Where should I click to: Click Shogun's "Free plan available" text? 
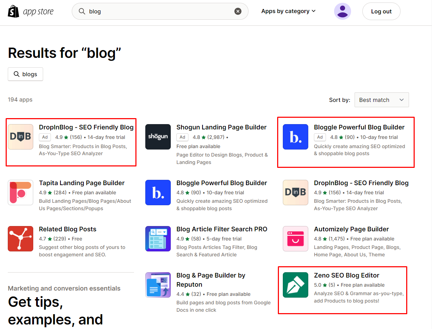[x=198, y=146]
